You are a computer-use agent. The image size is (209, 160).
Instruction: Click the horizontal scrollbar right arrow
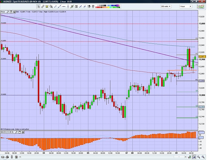click(x=185, y=157)
